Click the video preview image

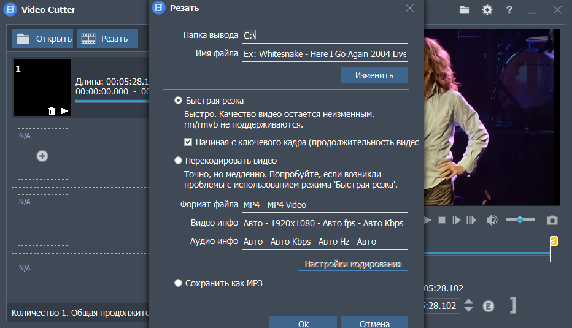point(492,117)
